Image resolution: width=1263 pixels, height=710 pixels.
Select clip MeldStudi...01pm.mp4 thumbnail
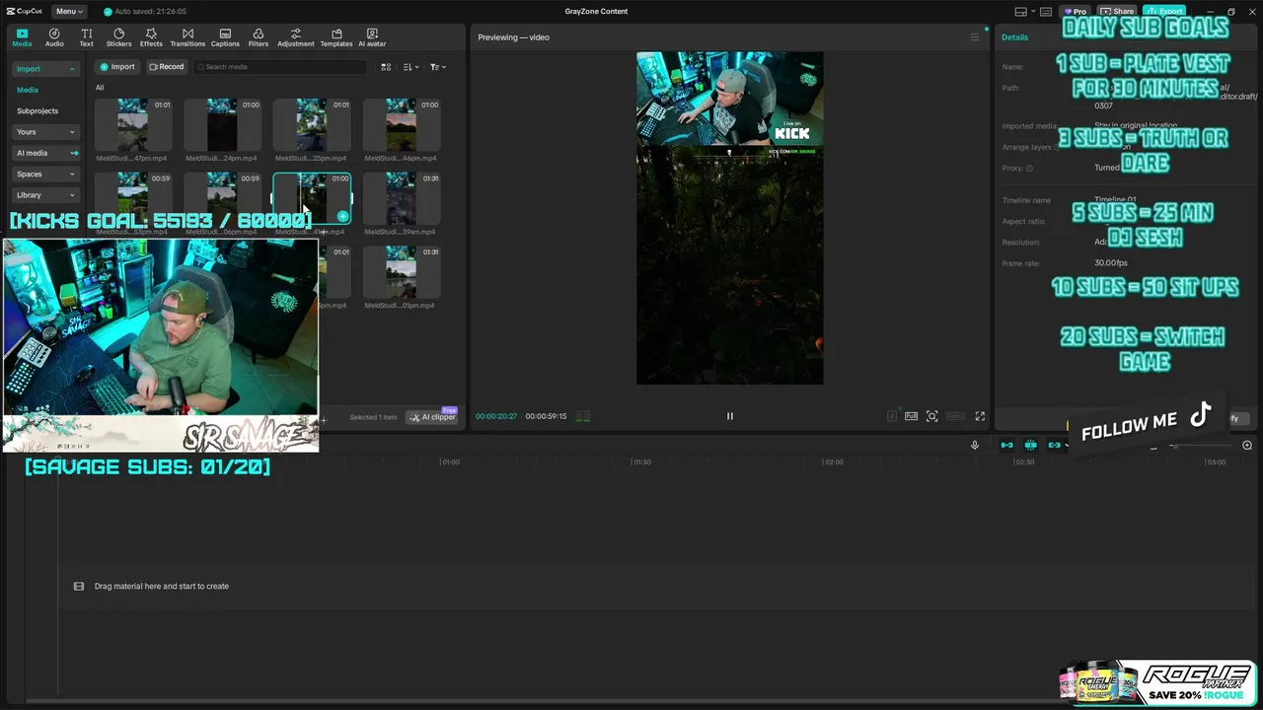(x=401, y=272)
